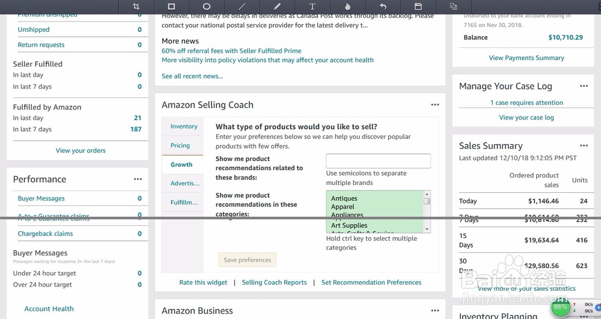Select the ellipse shape tool
Image resolution: width=601 pixels, height=319 pixels.
207,7
